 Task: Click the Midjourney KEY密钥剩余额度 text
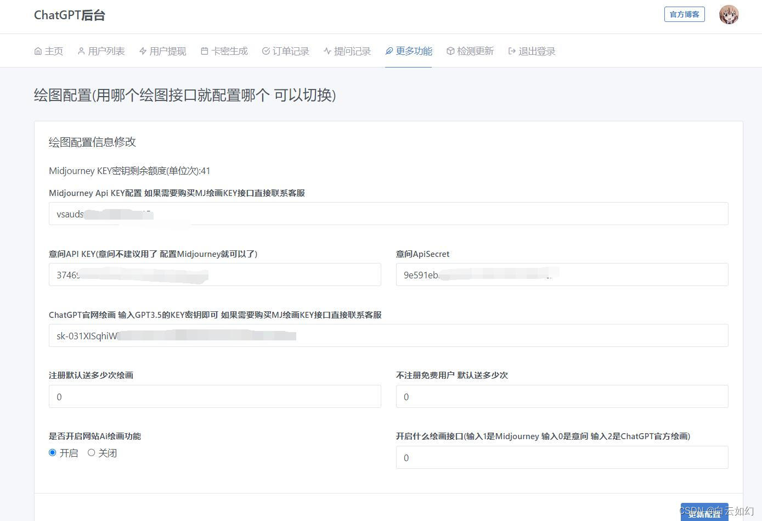pyautogui.click(x=129, y=171)
